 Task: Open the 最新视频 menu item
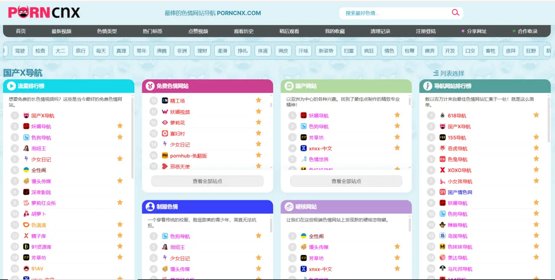tap(62, 31)
